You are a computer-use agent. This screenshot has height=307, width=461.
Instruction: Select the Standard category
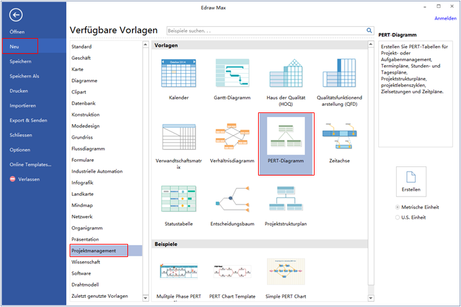pos(81,47)
